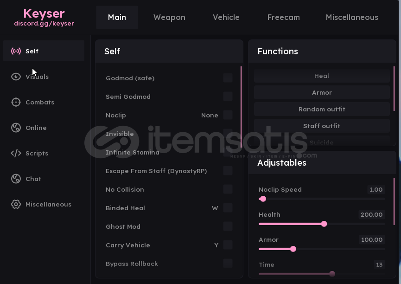Click the Keyser logo title
Screen dimensions: 401x284
pyautogui.click(x=44, y=13)
